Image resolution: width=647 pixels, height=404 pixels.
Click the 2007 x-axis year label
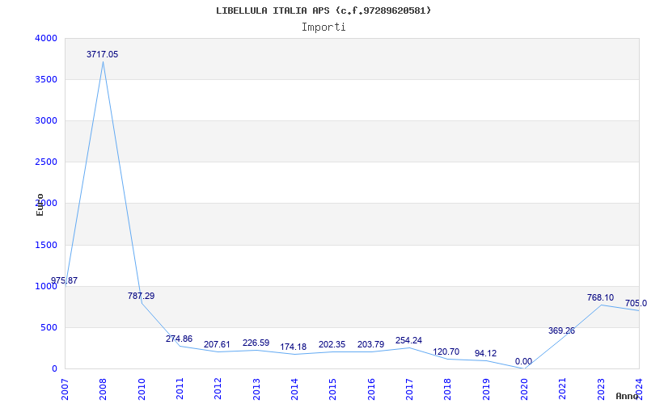pyautogui.click(x=65, y=389)
